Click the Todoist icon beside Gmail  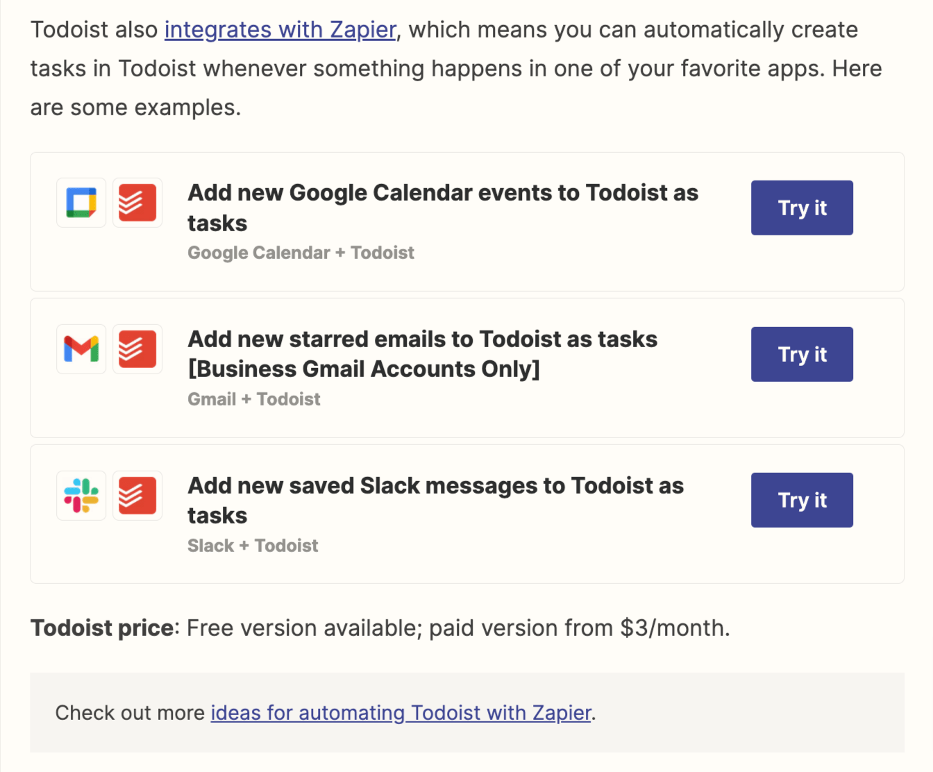pyautogui.click(x=137, y=349)
